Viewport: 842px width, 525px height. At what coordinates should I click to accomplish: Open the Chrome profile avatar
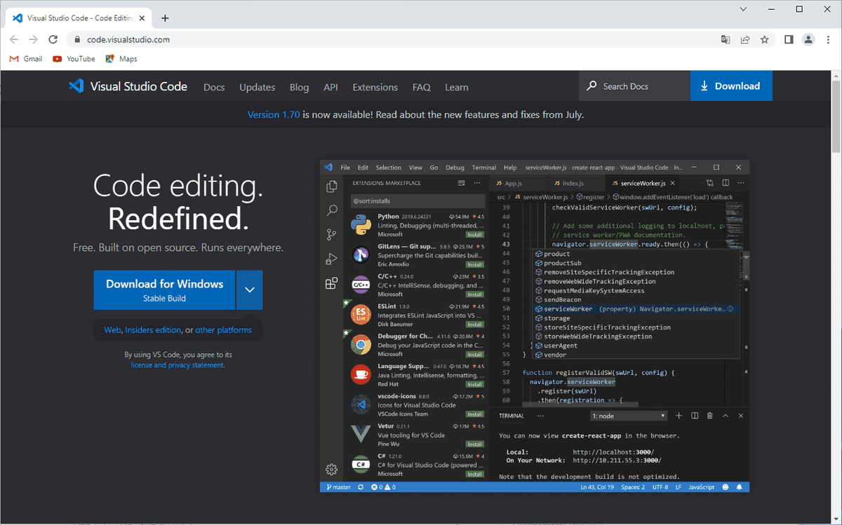808,40
